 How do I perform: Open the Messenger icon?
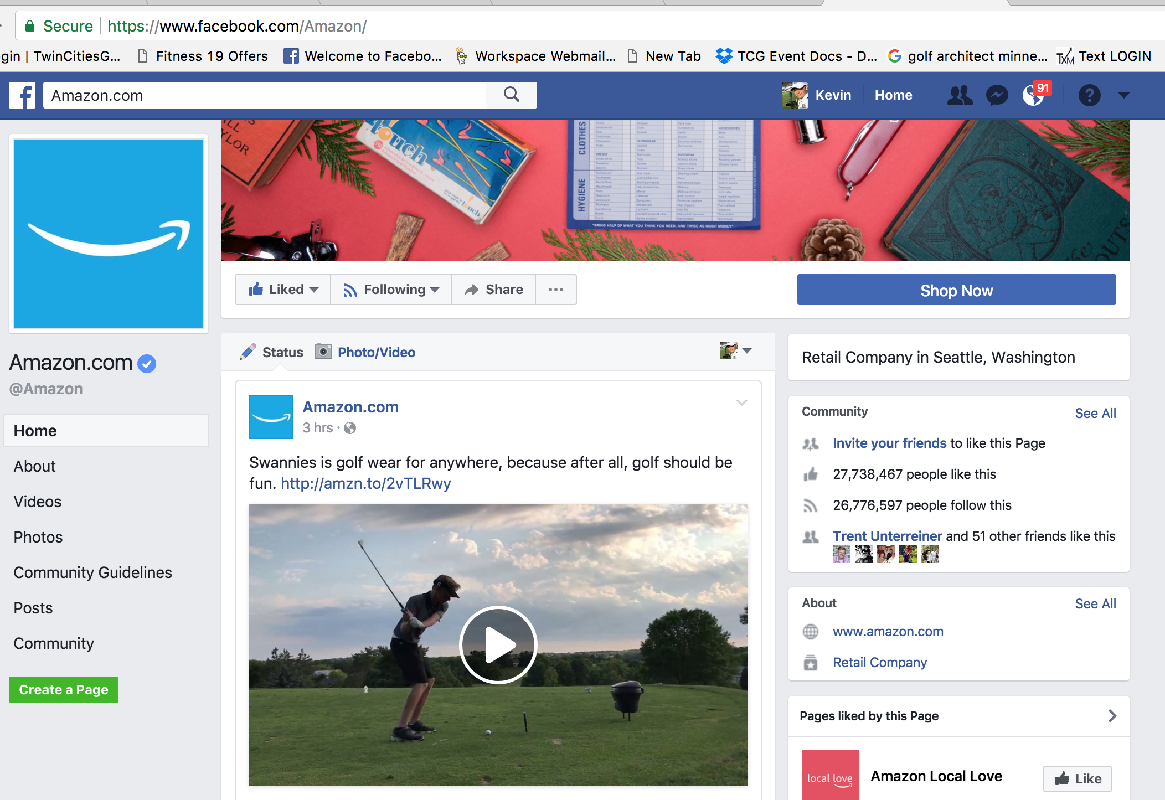[997, 95]
